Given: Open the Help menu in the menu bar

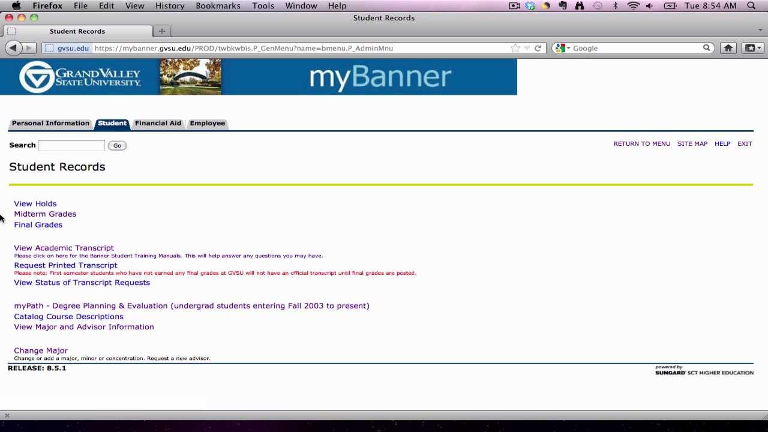Looking at the screenshot, I should coord(337,5).
